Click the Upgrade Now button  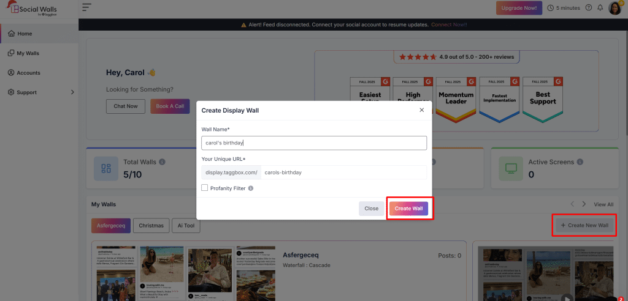519,8
